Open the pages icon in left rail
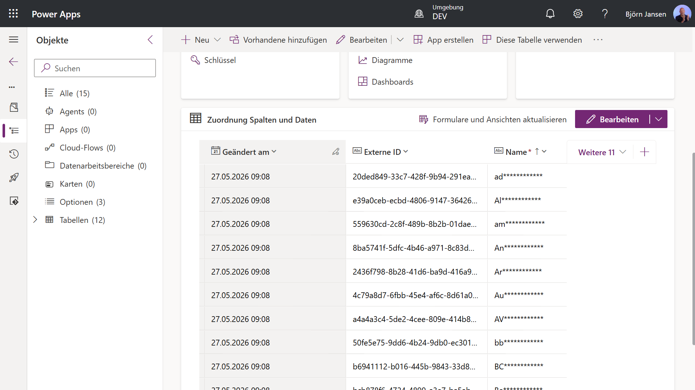The image size is (695, 390). click(14, 107)
